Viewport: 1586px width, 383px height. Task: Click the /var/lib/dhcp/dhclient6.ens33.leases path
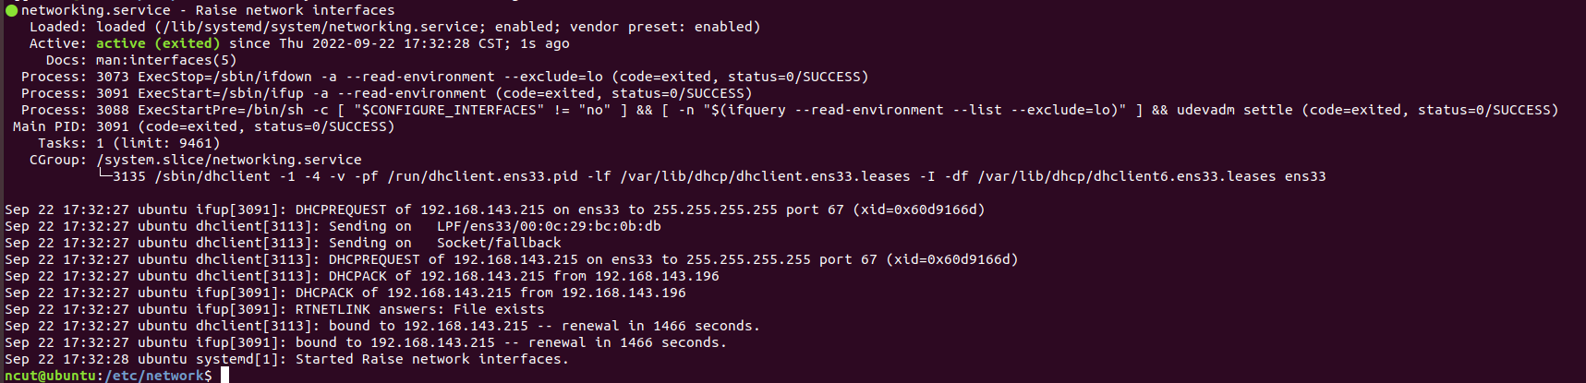click(1127, 176)
